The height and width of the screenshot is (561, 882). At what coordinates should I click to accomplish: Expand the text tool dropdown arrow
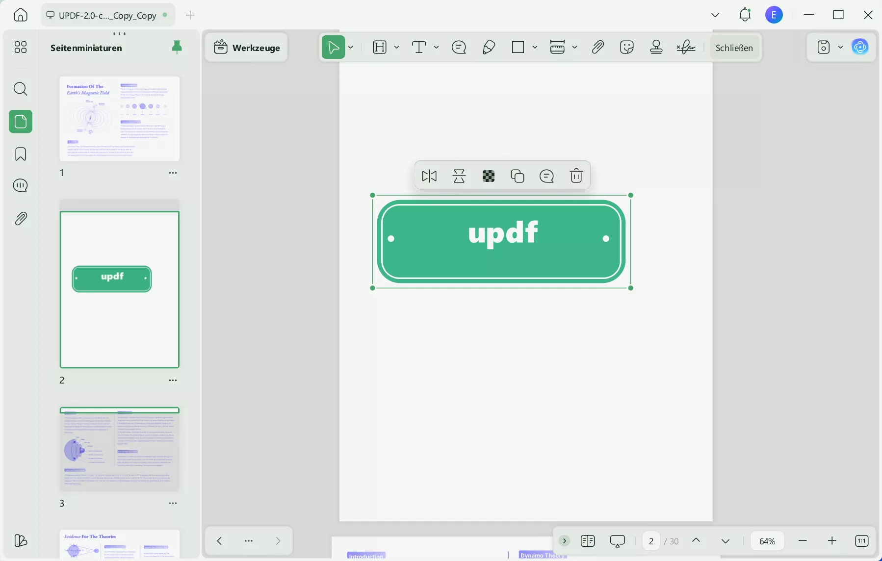[436, 47]
